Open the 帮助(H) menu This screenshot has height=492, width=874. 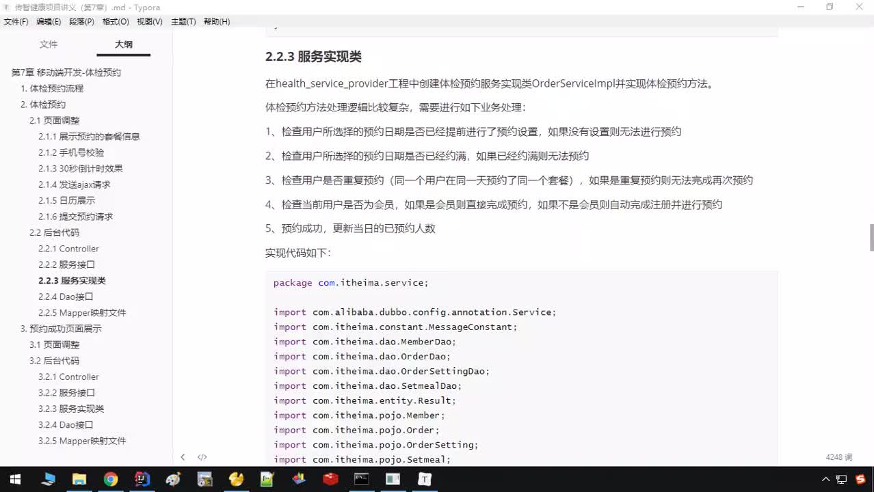(x=217, y=22)
